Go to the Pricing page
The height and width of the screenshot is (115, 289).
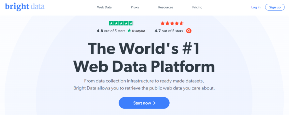197,7
